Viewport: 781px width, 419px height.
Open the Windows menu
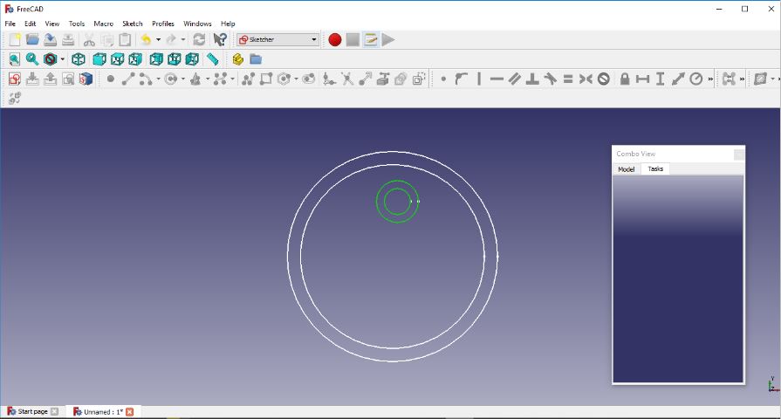pyautogui.click(x=197, y=24)
